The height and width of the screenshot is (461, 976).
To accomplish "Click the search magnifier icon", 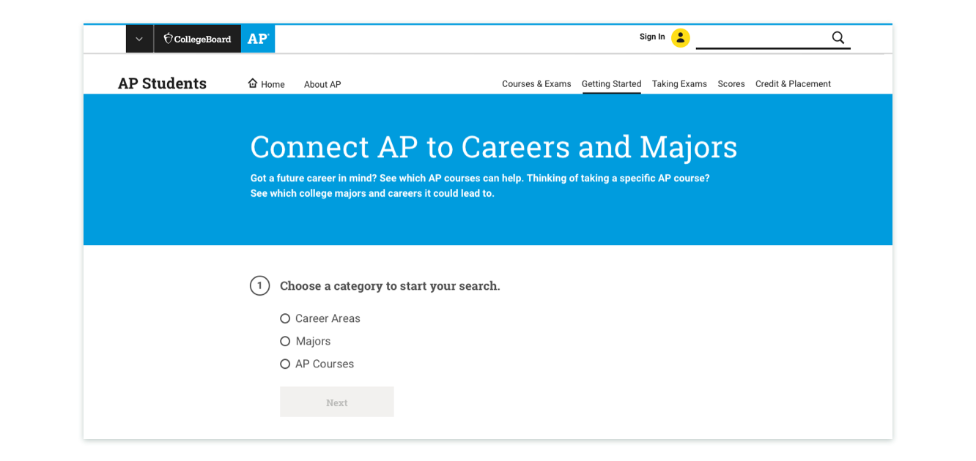I will tap(838, 37).
